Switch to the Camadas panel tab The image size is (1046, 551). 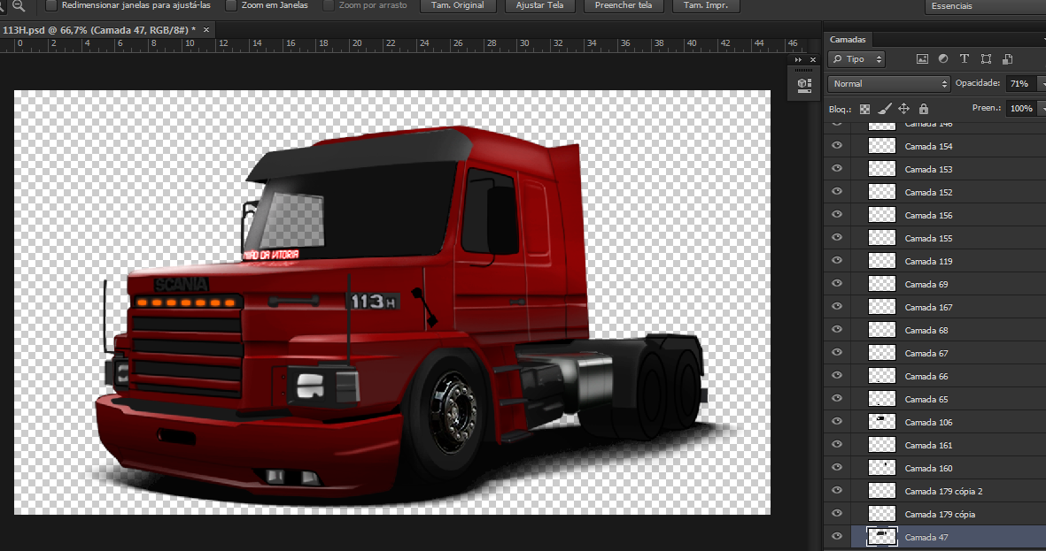848,39
